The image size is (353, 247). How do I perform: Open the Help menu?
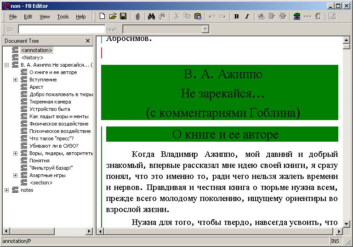(80, 17)
